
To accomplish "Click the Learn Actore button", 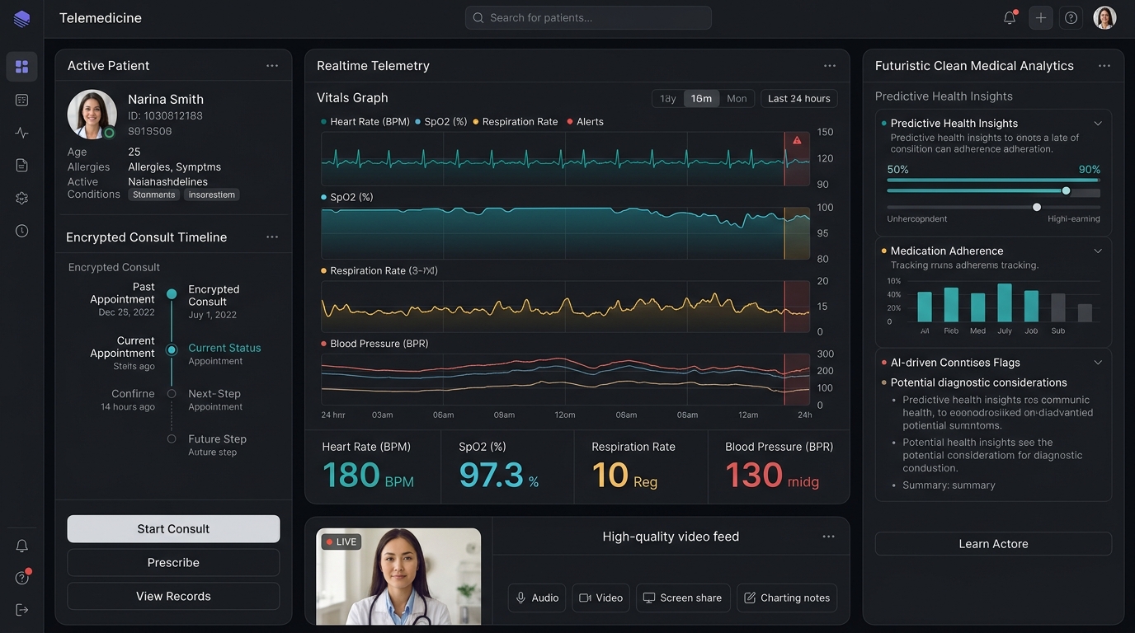I will tap(993, 544).
